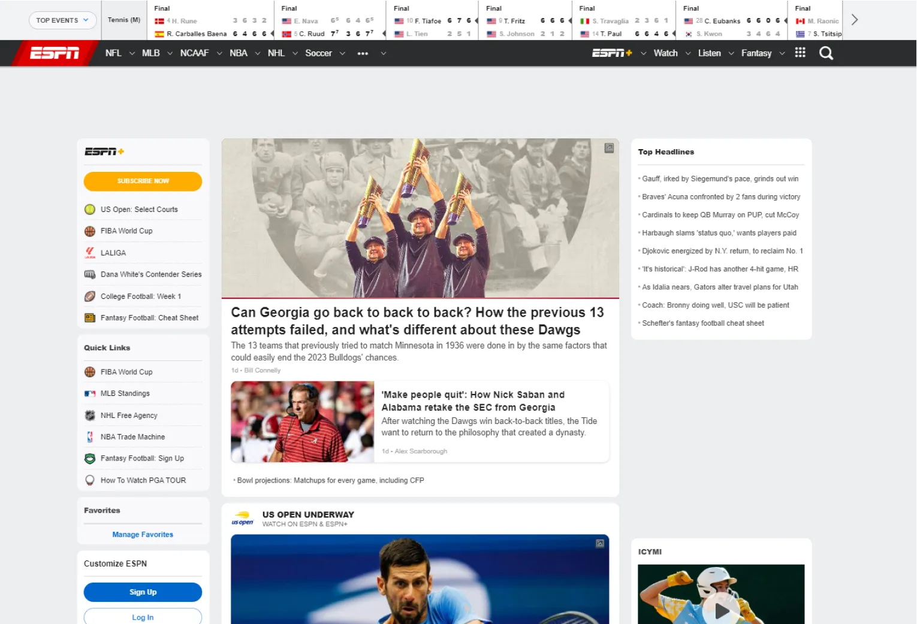Click photo credit icon on Djokovic image
This screenshot has width=917, height=624.
coord(599,544)
